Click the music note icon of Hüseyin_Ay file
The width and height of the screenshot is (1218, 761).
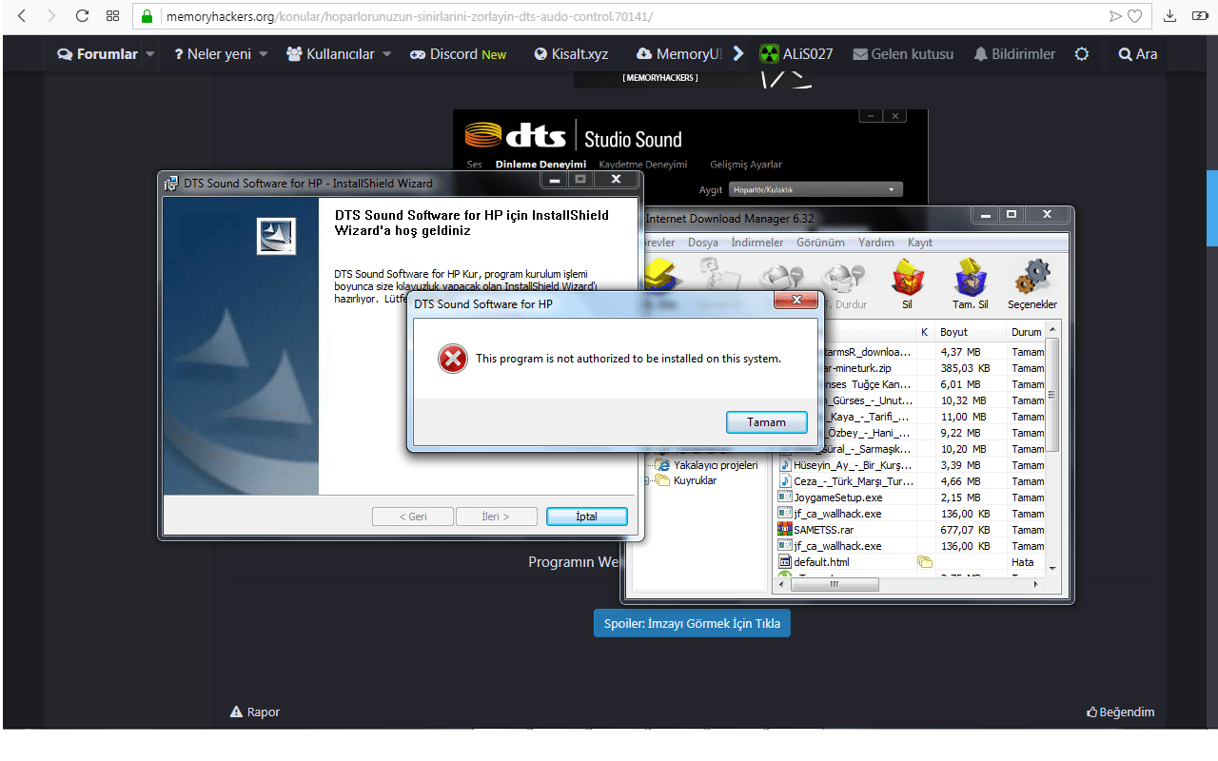click(785, 465)
